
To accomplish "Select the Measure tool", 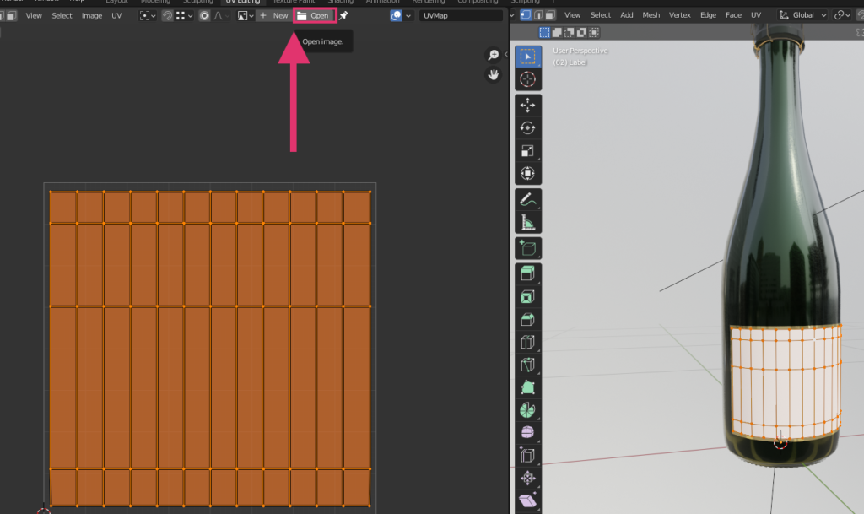I will 528,223.
